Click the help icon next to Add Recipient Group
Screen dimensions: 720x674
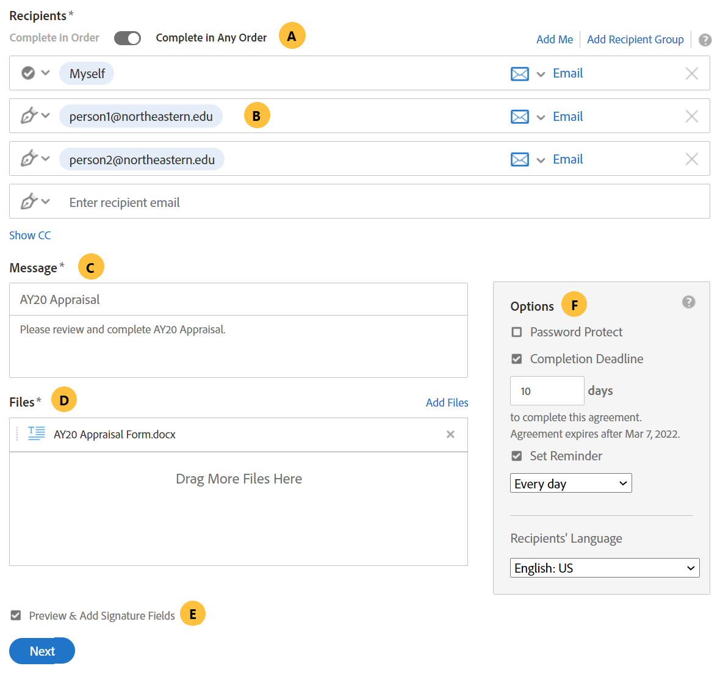click(x=705, y=40)
